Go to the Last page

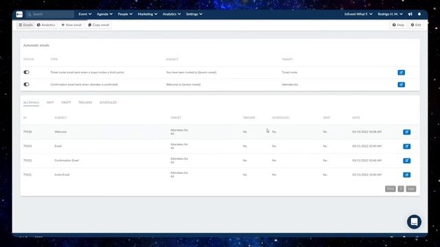pyautogui.click(x=411, y=189)
